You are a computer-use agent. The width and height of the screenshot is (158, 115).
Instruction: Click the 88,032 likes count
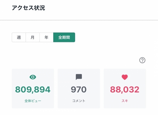125,89
